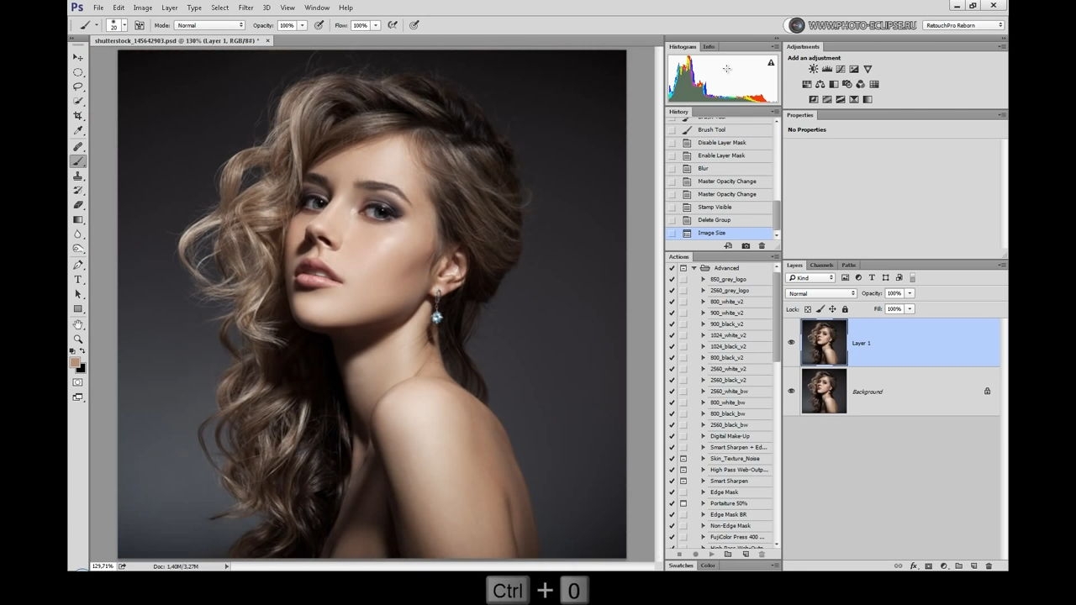Viewport: 1076px width, 605px height.
Task: Toggle the Brush panel from options bar
Action: click(140, 25)
